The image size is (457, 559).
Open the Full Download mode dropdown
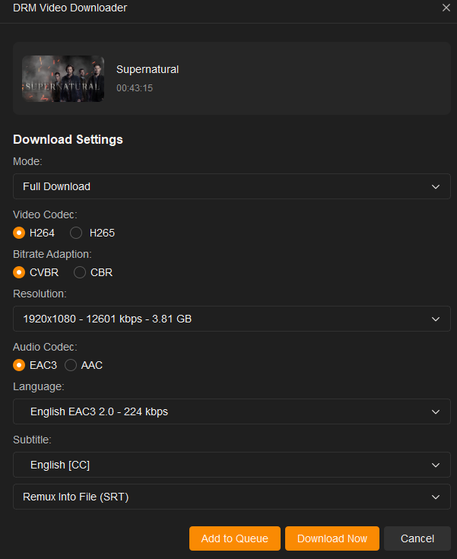pyautogui.click(x=231, y=186)
